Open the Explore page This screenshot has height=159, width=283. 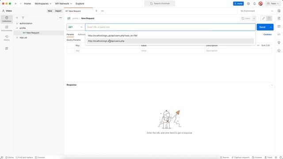pyautogui.click(x=80, y=4)
